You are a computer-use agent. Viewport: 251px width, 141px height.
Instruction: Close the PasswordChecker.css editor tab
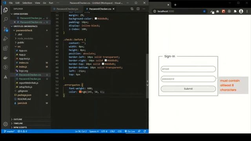[114, 9]
